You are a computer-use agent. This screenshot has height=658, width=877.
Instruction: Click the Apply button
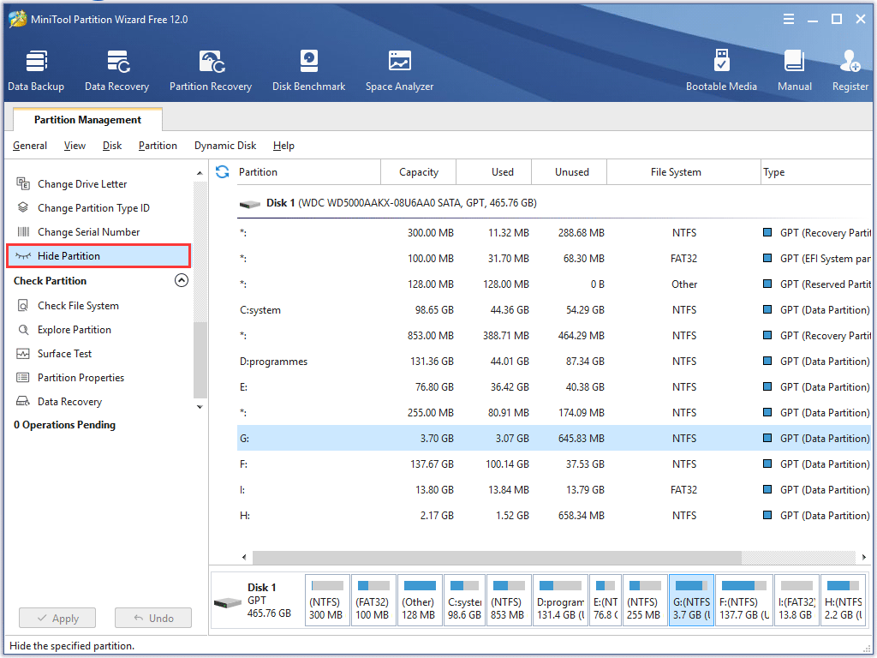57,619
